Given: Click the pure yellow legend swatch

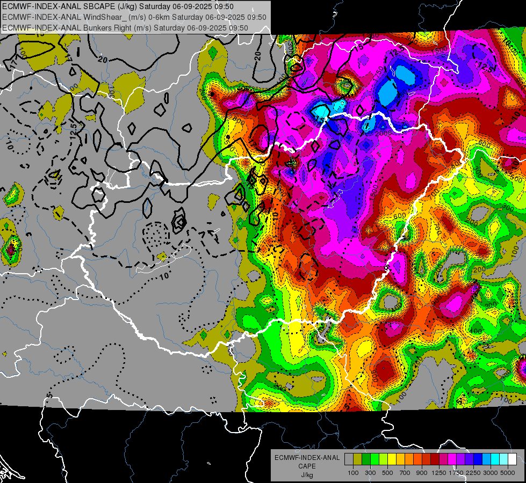Looking at the screenshot, I should [392, 459].
